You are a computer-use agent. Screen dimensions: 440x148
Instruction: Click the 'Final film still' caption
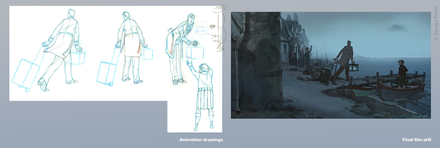417,140
